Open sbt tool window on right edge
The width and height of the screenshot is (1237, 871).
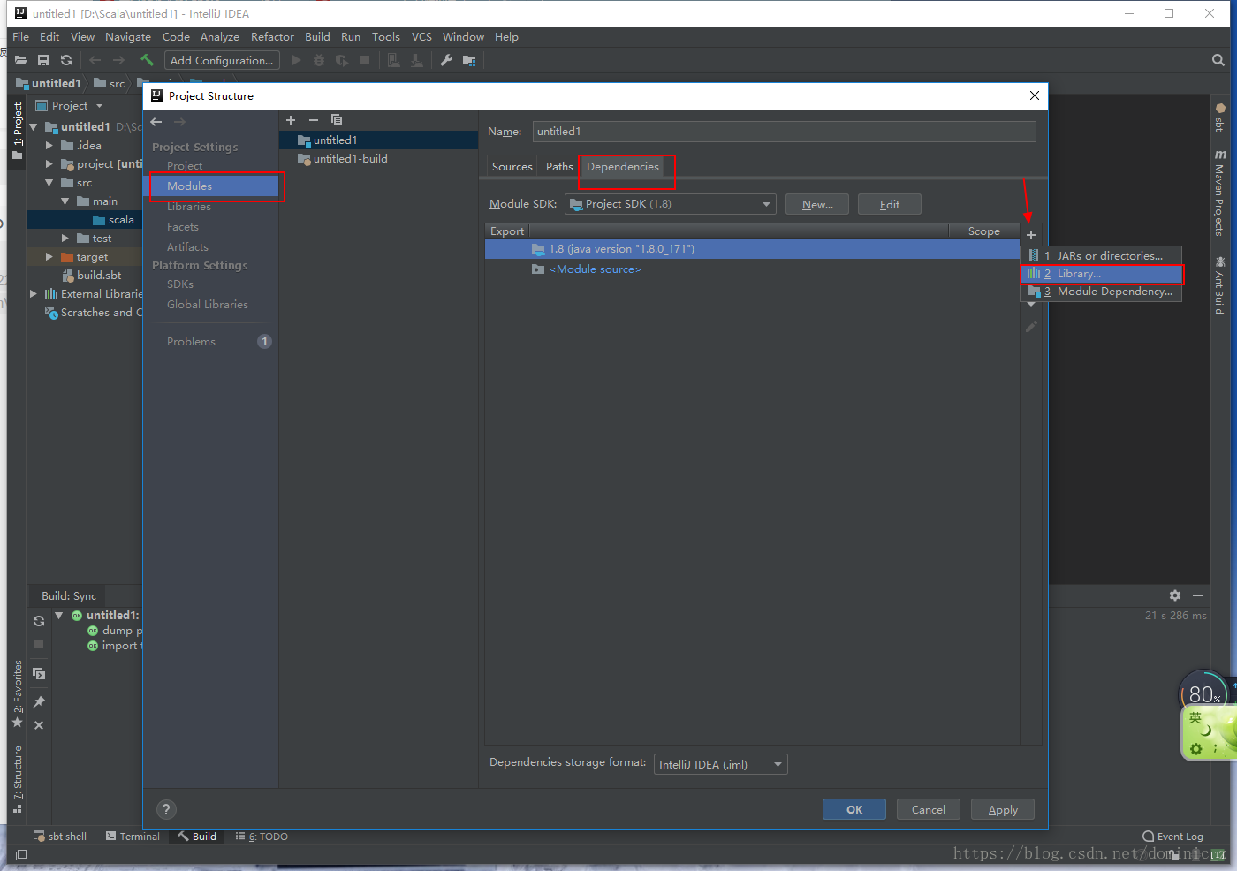click(x=1219, y=118)
